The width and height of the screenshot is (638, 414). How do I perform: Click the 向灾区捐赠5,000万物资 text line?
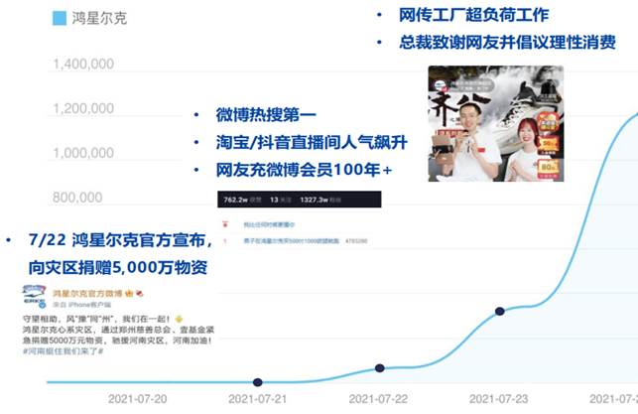118,267
